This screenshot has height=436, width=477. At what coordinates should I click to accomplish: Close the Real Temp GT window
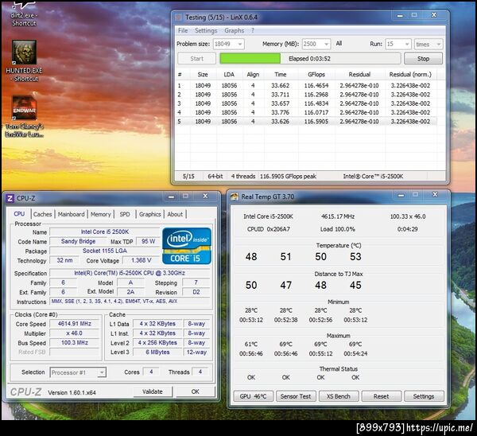(x=435, y=195)
